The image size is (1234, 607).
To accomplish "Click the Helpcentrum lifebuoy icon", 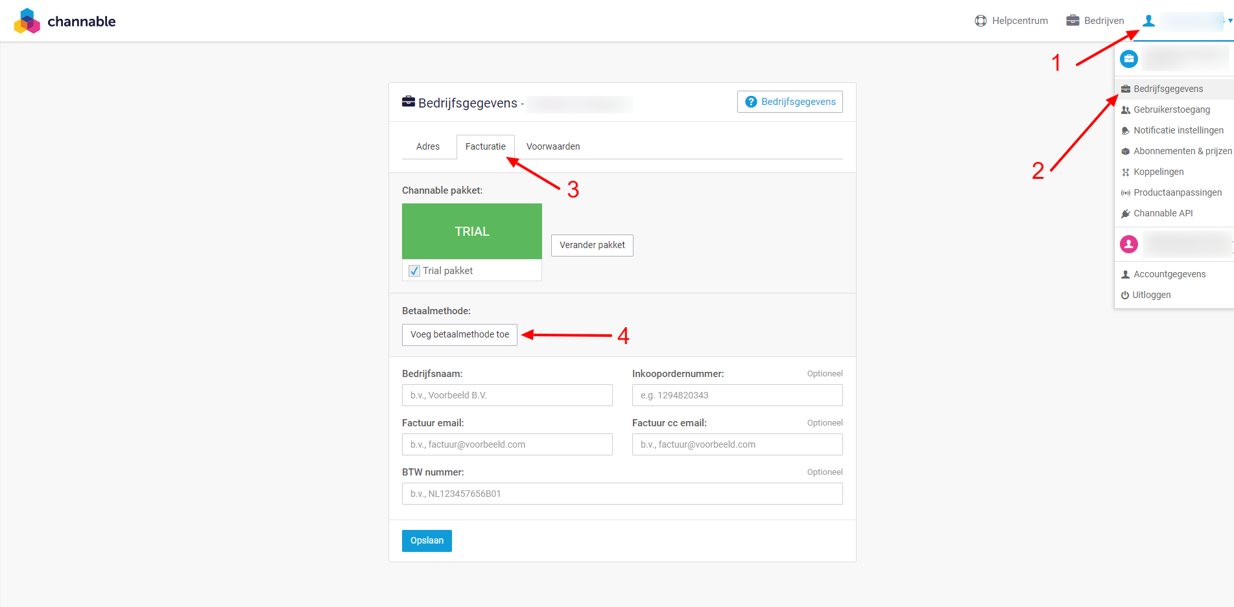I will [x=980, y=21].
